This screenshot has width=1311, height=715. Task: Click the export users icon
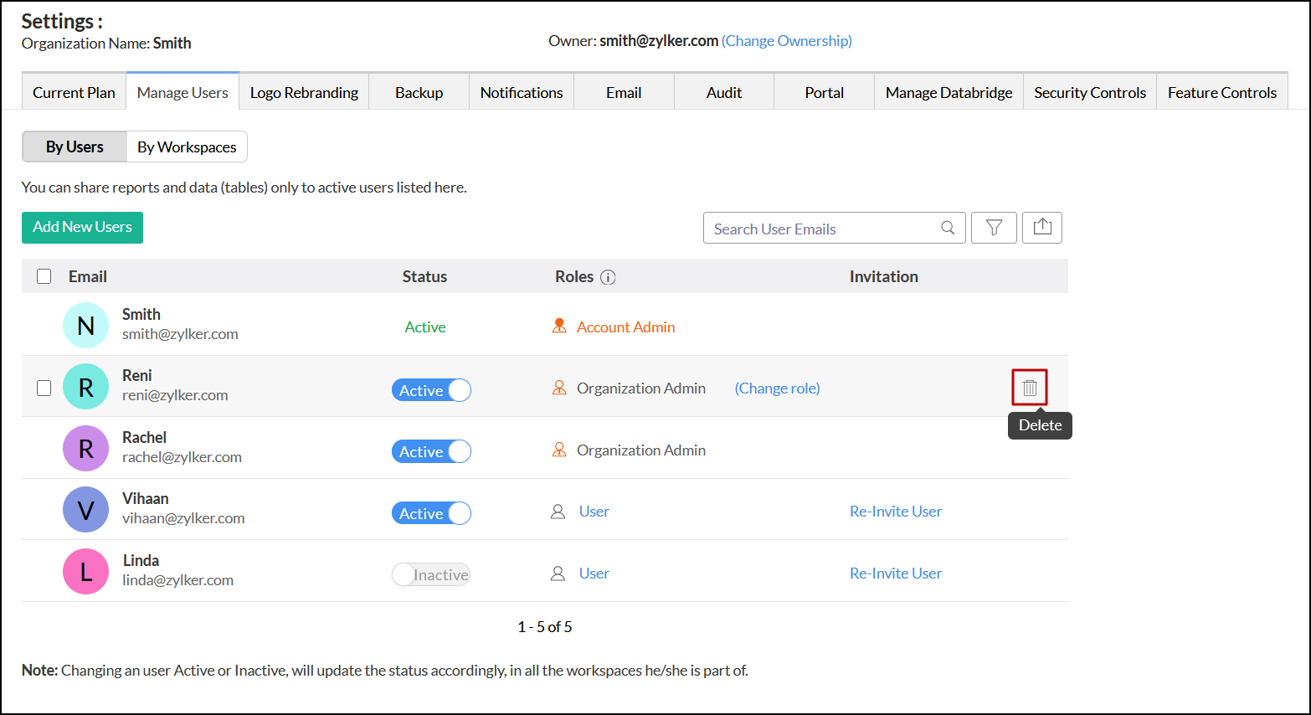[1042, 228]
